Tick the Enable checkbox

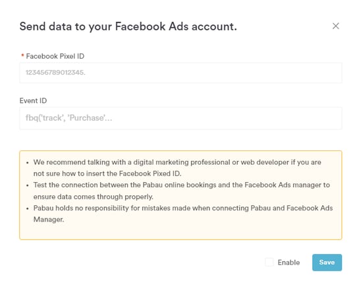(x=269, y=263)
